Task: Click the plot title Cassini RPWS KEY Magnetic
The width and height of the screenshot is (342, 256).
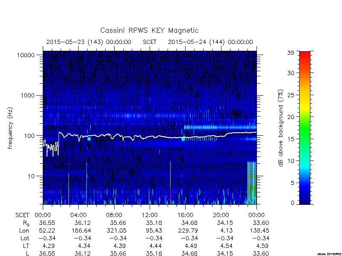Action: 149,30
